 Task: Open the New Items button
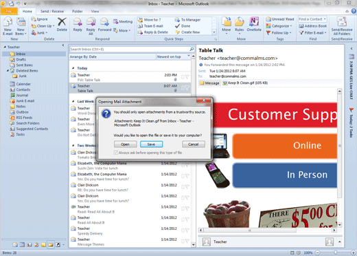[x=21, y=27]
